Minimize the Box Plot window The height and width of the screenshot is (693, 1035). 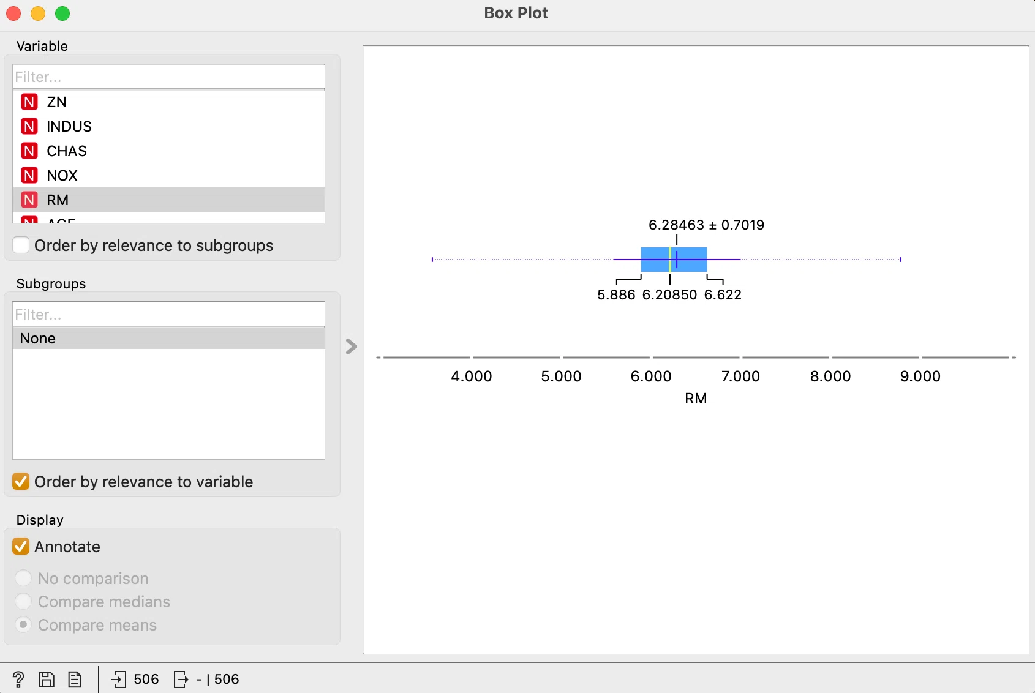click(38, 13)
